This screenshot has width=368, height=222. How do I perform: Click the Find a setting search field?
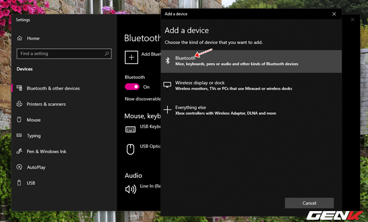pyautogui.click(x=64, y=53)
